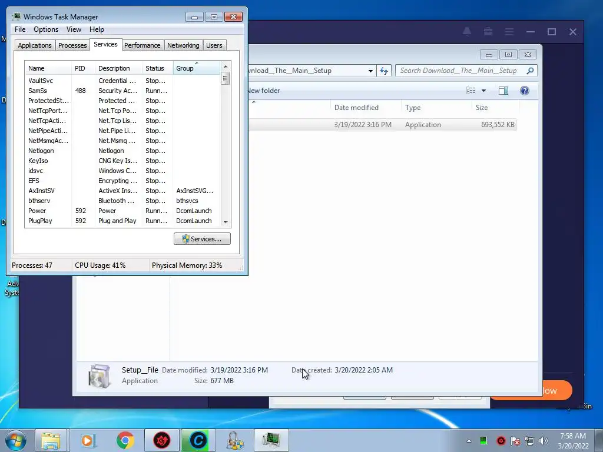Sort services by Description column

118,68
